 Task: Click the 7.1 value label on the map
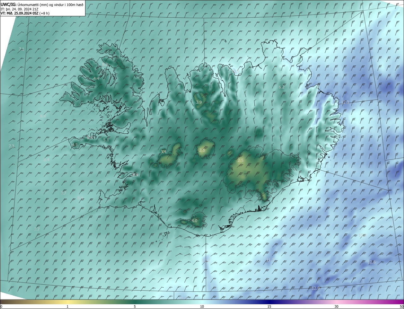pyautogui.click(x=21, y=49)
